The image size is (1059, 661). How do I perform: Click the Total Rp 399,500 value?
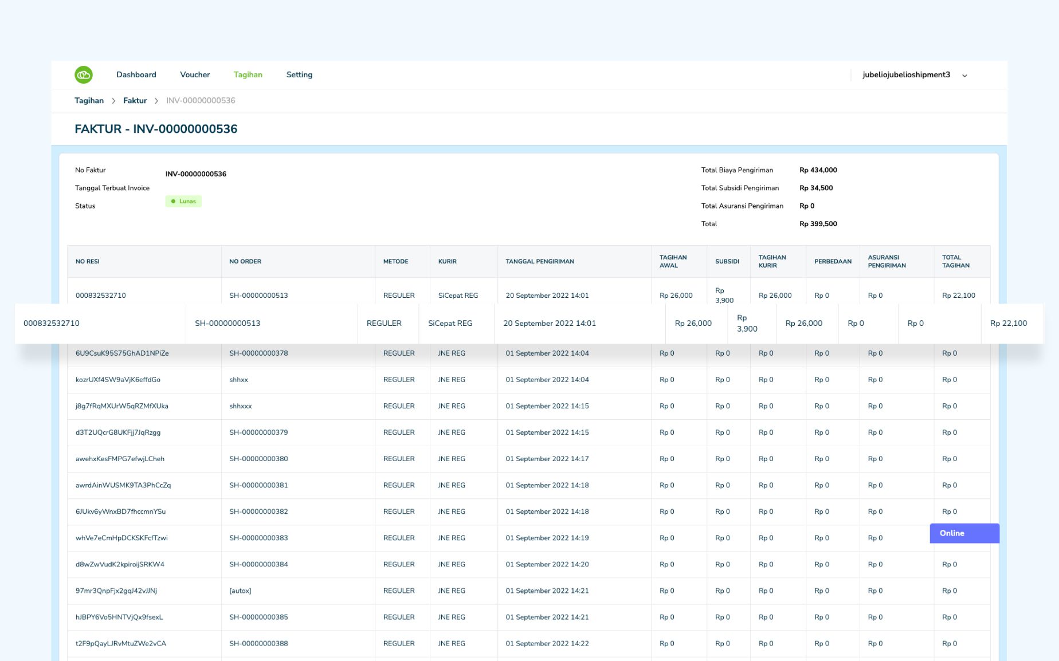point(818,223)
